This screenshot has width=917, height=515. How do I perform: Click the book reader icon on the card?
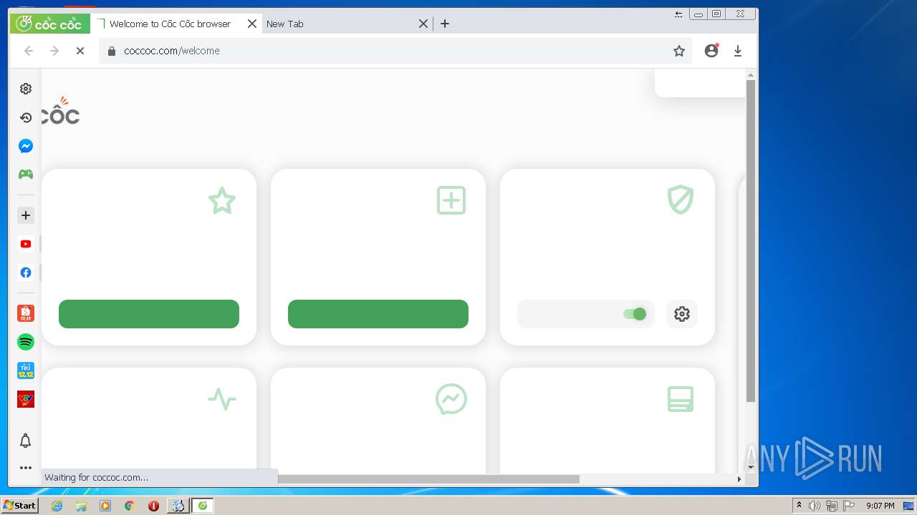coord(681,399)
